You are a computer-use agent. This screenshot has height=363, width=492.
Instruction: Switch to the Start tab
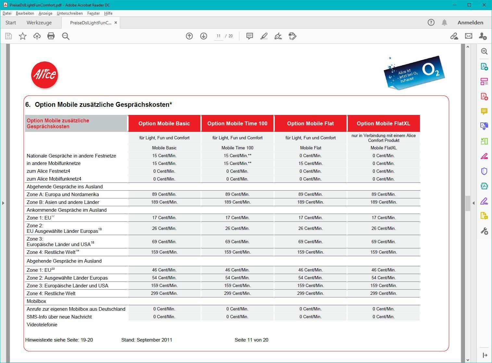[11, 22]
